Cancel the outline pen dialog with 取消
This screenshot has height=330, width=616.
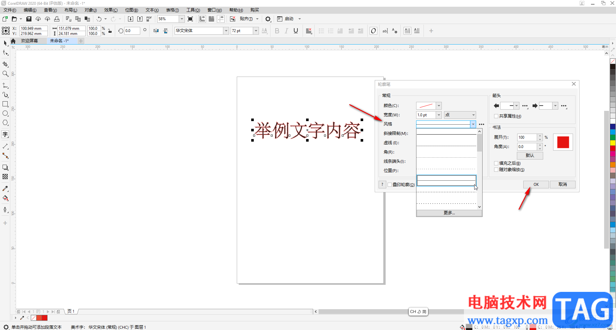[563, 185]
